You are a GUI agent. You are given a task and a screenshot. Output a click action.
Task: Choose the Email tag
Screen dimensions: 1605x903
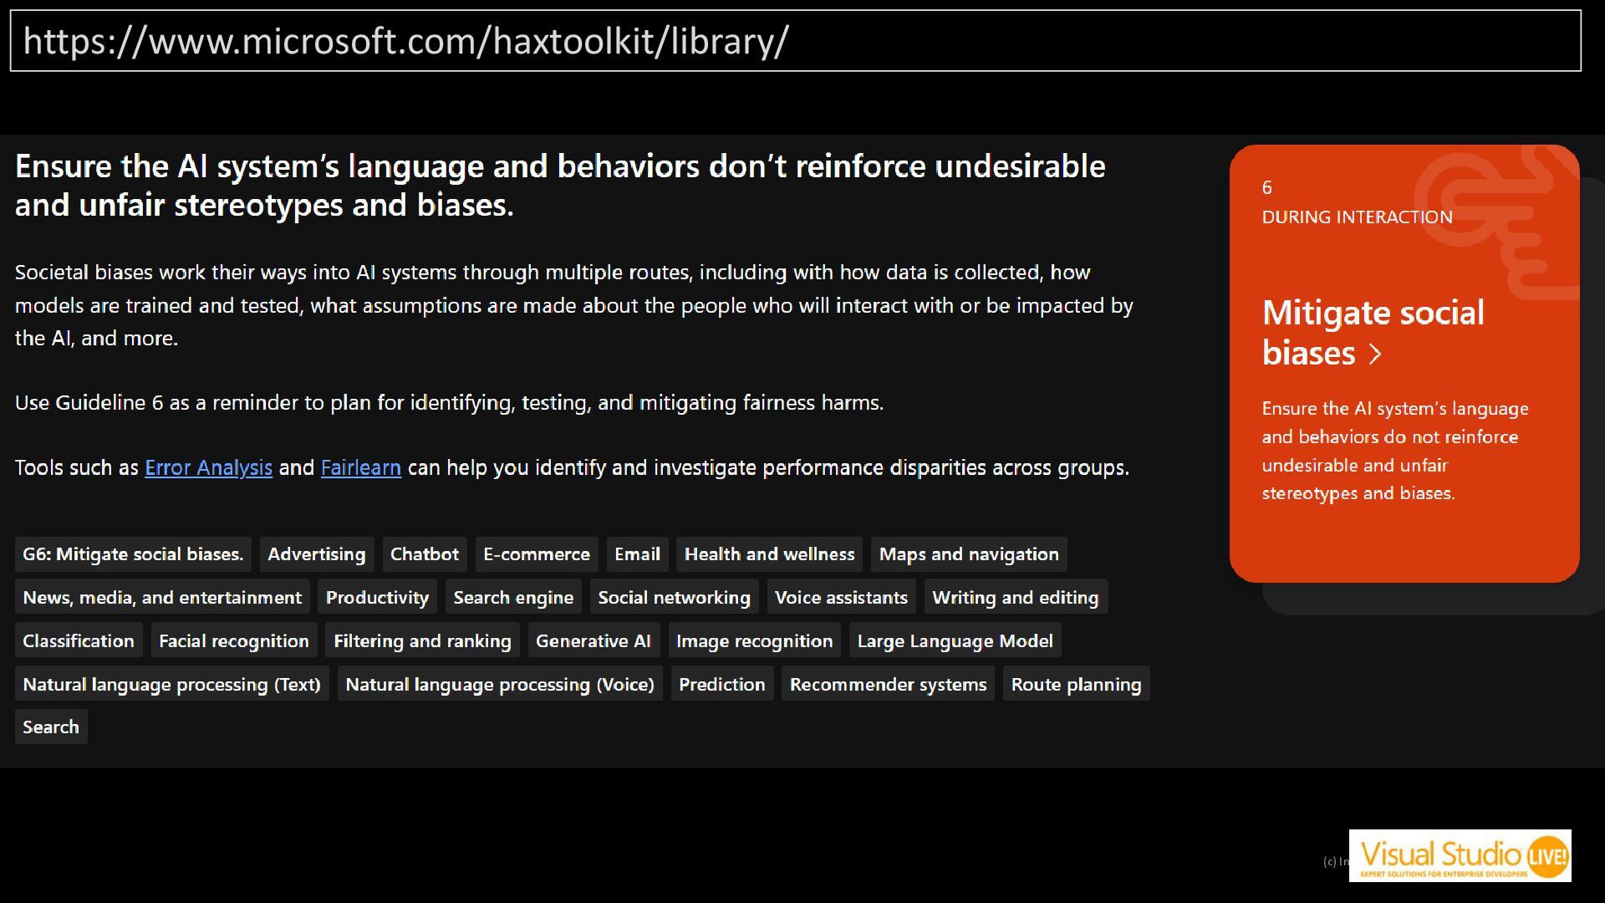point(637,554)
